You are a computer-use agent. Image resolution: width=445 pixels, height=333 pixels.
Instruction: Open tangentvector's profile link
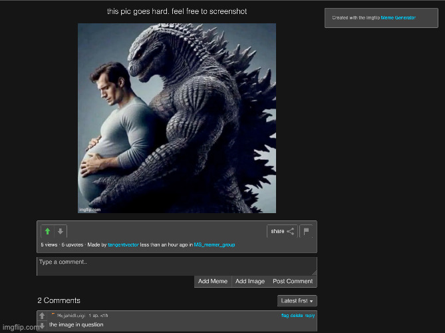pyautogui.click(x=123, y=244)
